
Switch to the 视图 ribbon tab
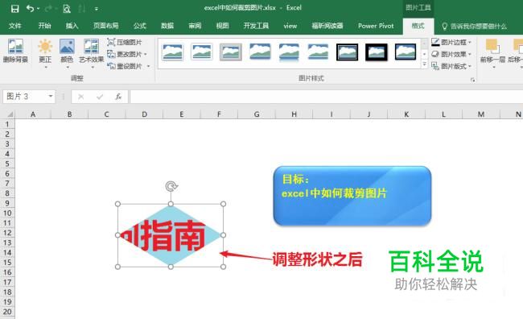tap(222, 26)
